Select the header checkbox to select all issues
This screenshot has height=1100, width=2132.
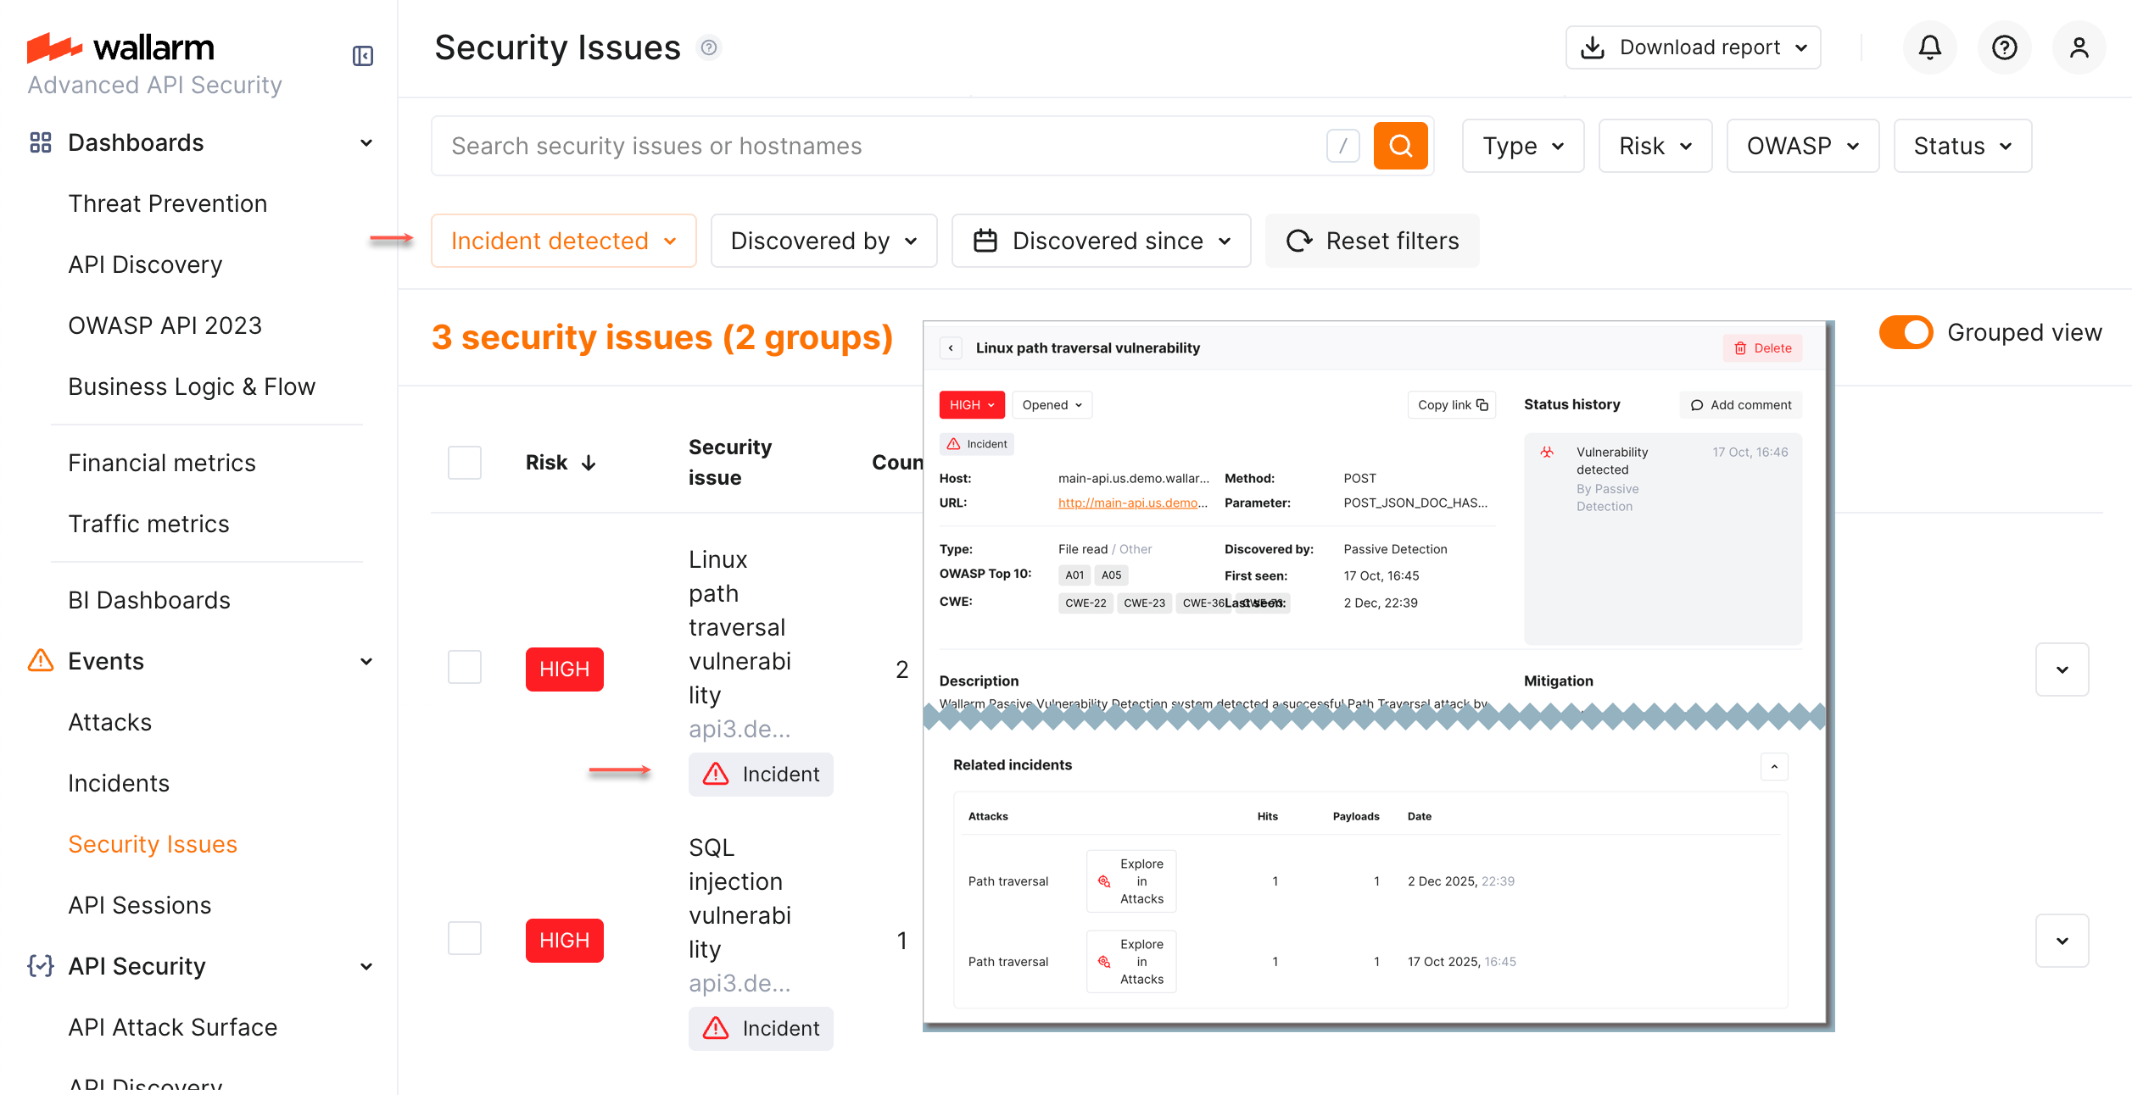[464, 463]
